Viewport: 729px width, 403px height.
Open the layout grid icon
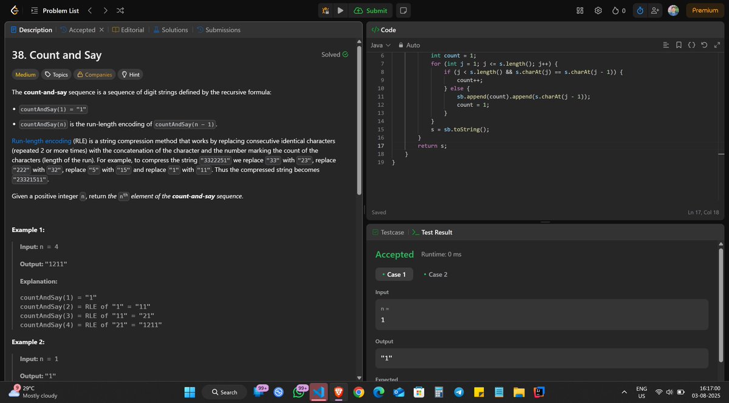click(580, 10)
